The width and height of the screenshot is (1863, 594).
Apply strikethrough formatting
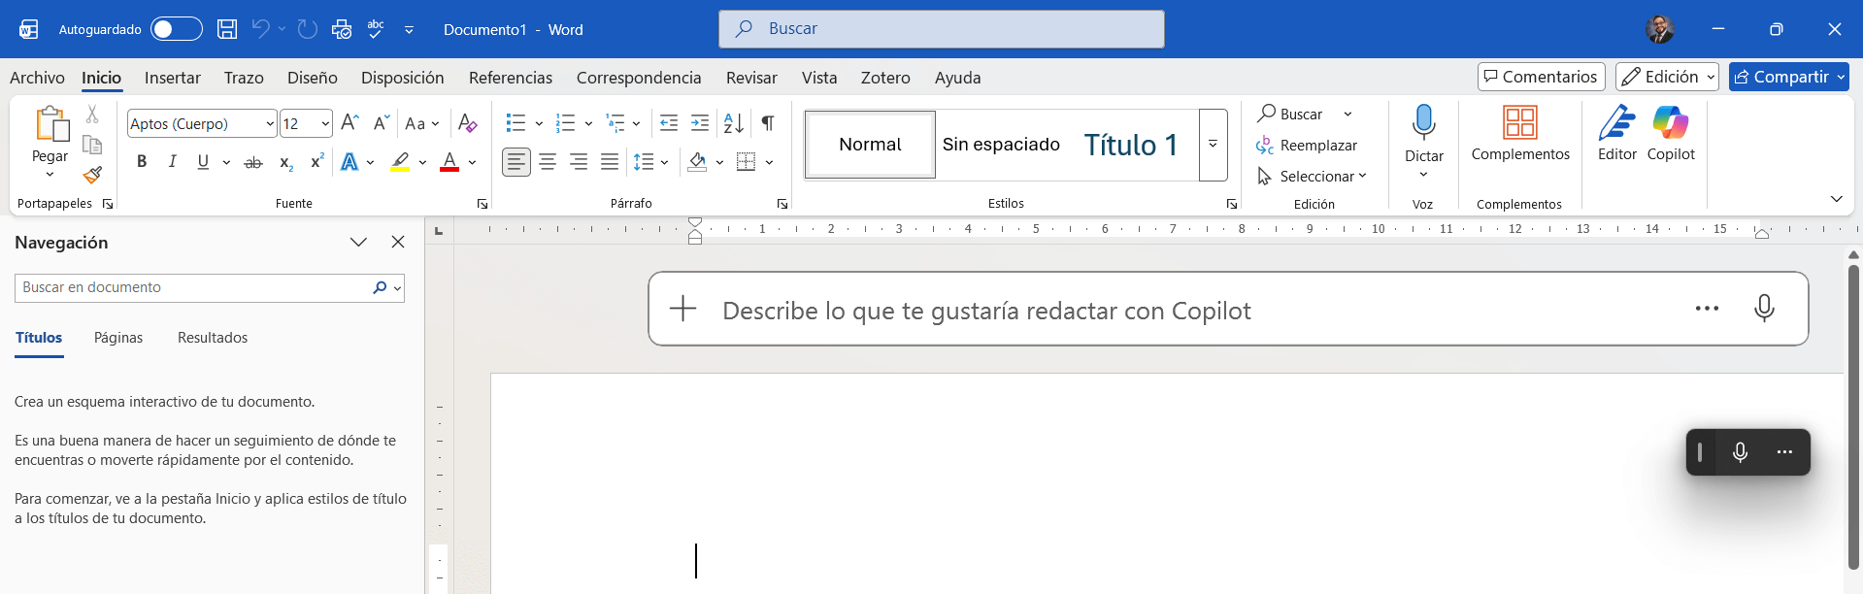click(253, 162)
